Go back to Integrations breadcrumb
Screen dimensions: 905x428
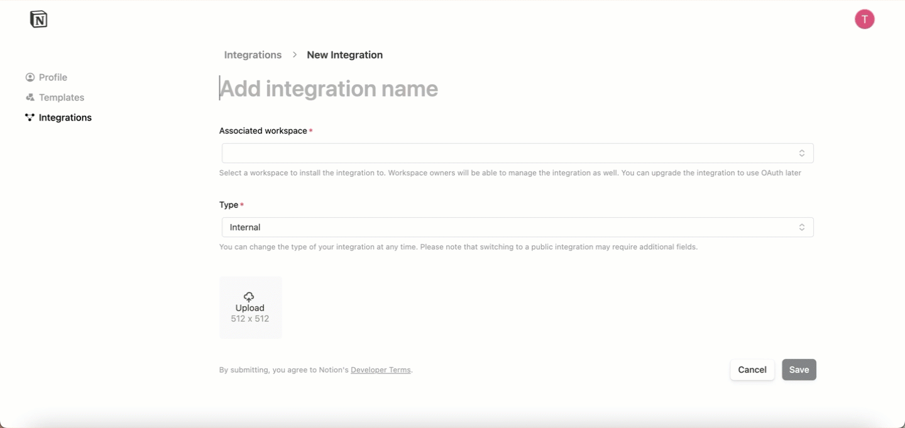[253, 55]
